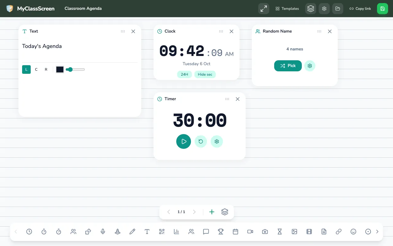Save the screen with green disk button

[383, 9]
